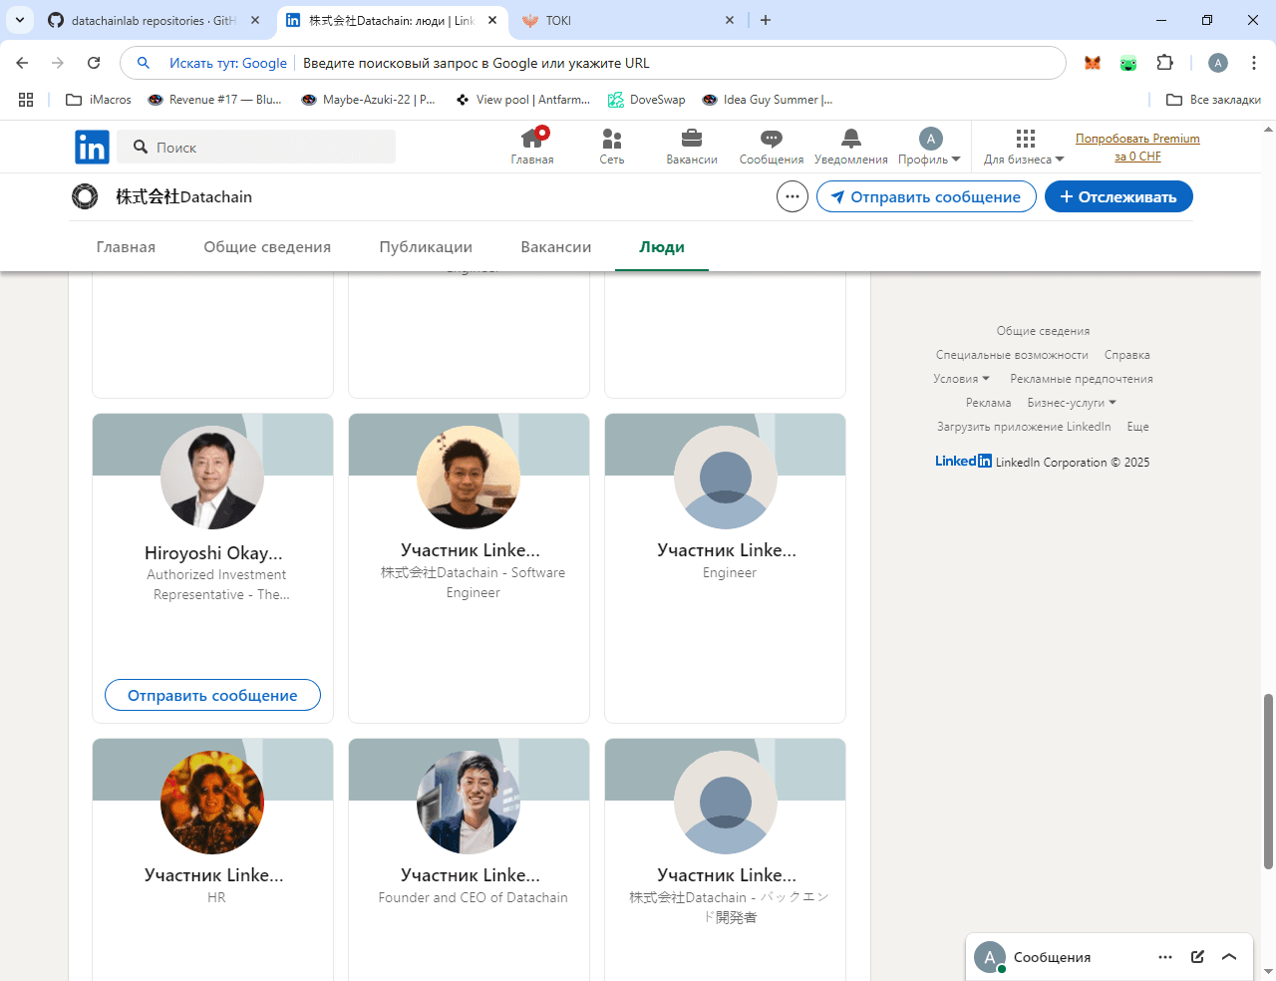Expand the Для бизнеса apps menu
Viewport: 1276px width, 981px height.
pos(1024,147)
